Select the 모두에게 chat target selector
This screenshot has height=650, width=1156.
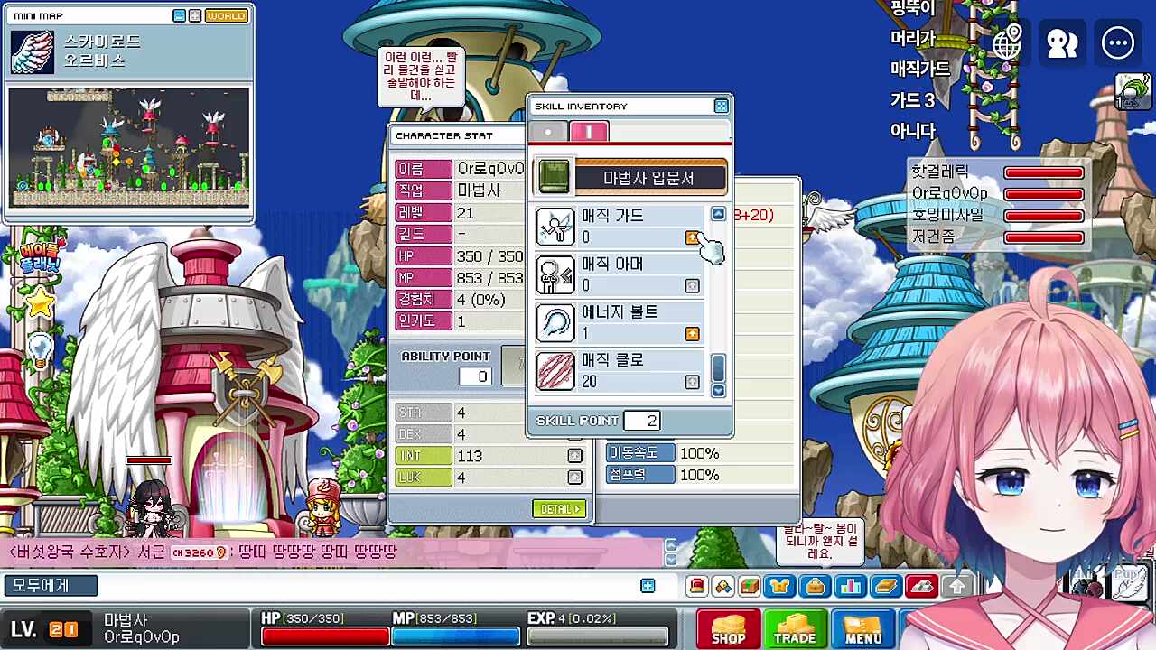51,586
